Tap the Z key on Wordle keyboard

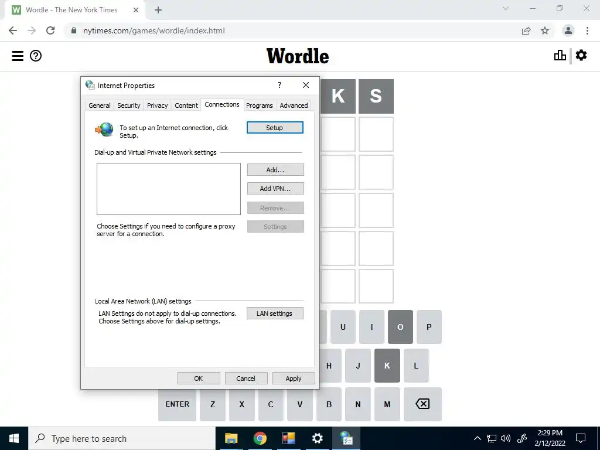tap(213, 404)
